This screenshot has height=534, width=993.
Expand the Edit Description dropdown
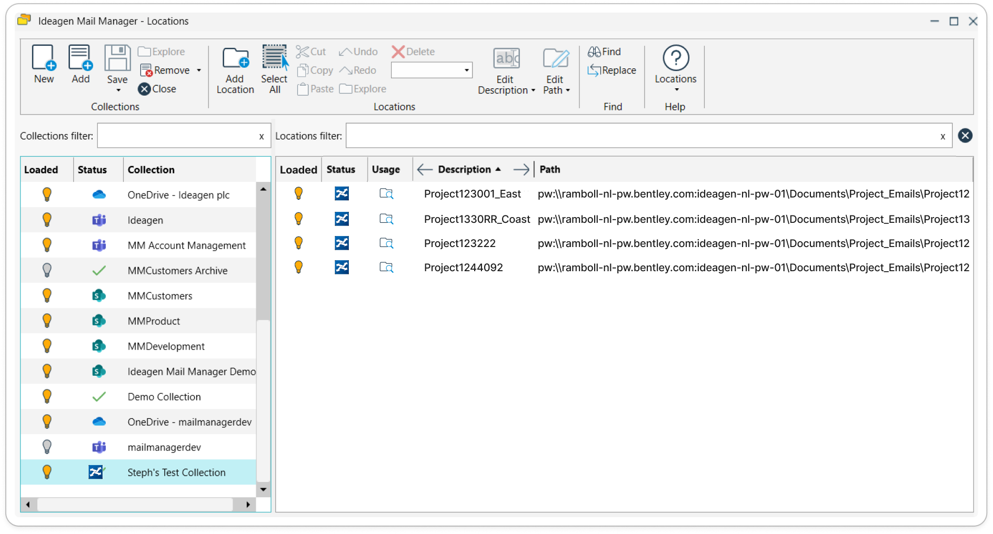tap(533, 90)
